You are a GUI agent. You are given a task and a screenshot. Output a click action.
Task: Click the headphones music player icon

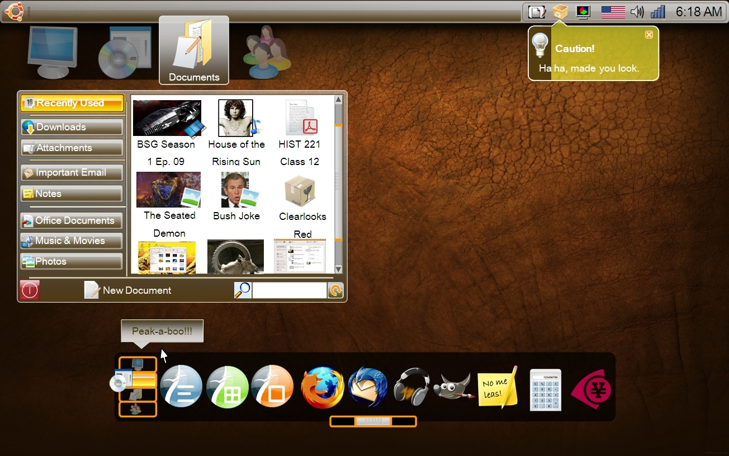coord(411,387)
